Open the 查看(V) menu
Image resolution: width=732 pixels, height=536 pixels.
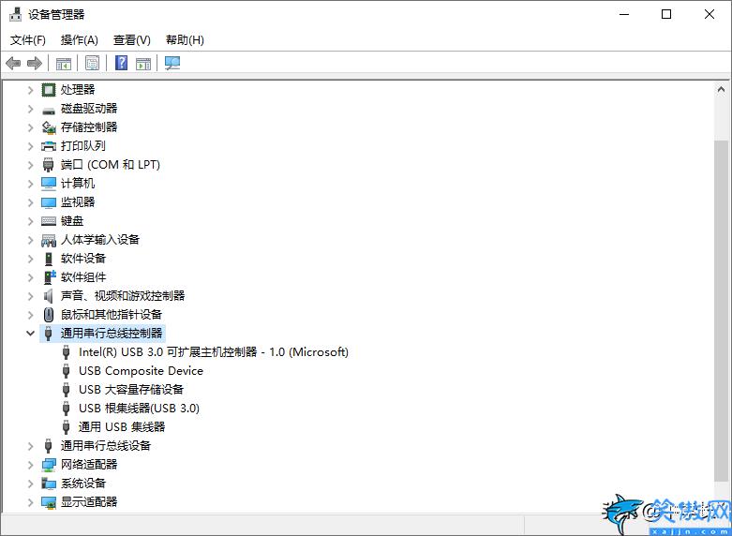[131, 40]
